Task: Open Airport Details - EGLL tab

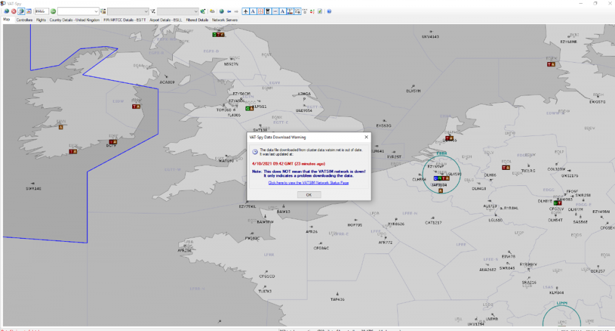Action: click(x=165, y=20)
